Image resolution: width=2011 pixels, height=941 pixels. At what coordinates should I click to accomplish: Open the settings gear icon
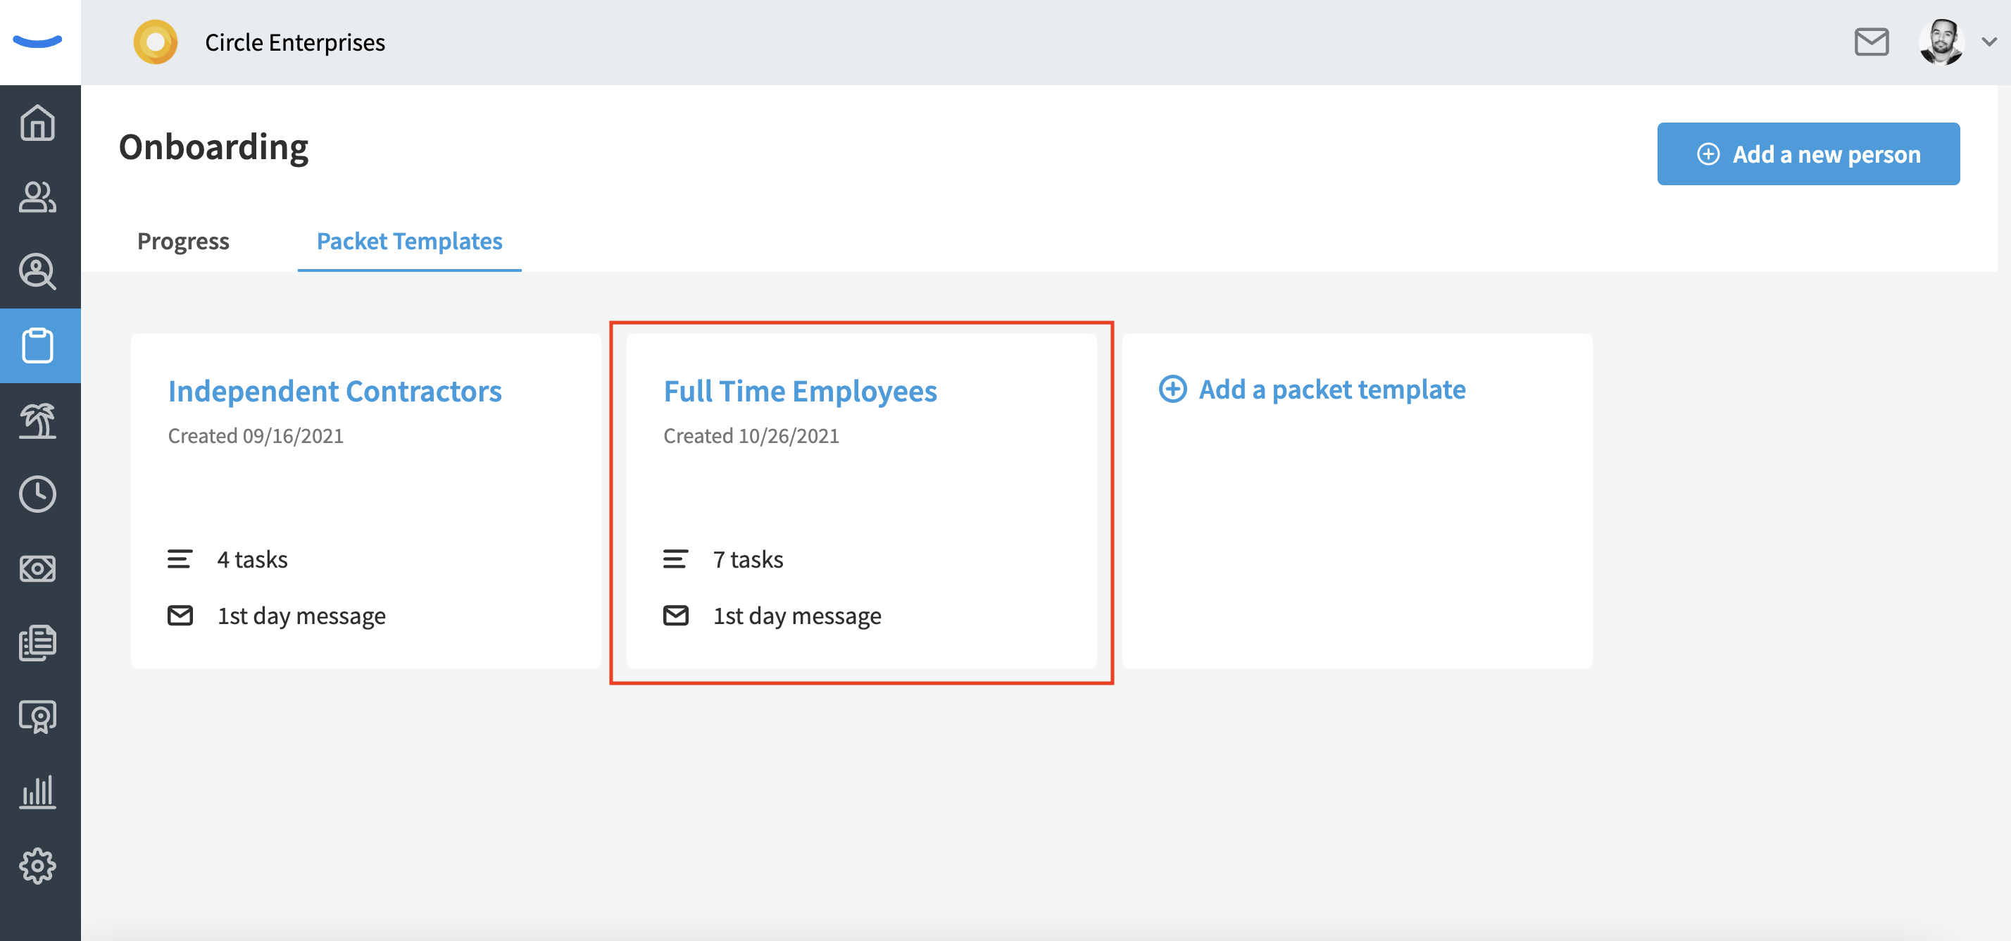pos(37,865)
